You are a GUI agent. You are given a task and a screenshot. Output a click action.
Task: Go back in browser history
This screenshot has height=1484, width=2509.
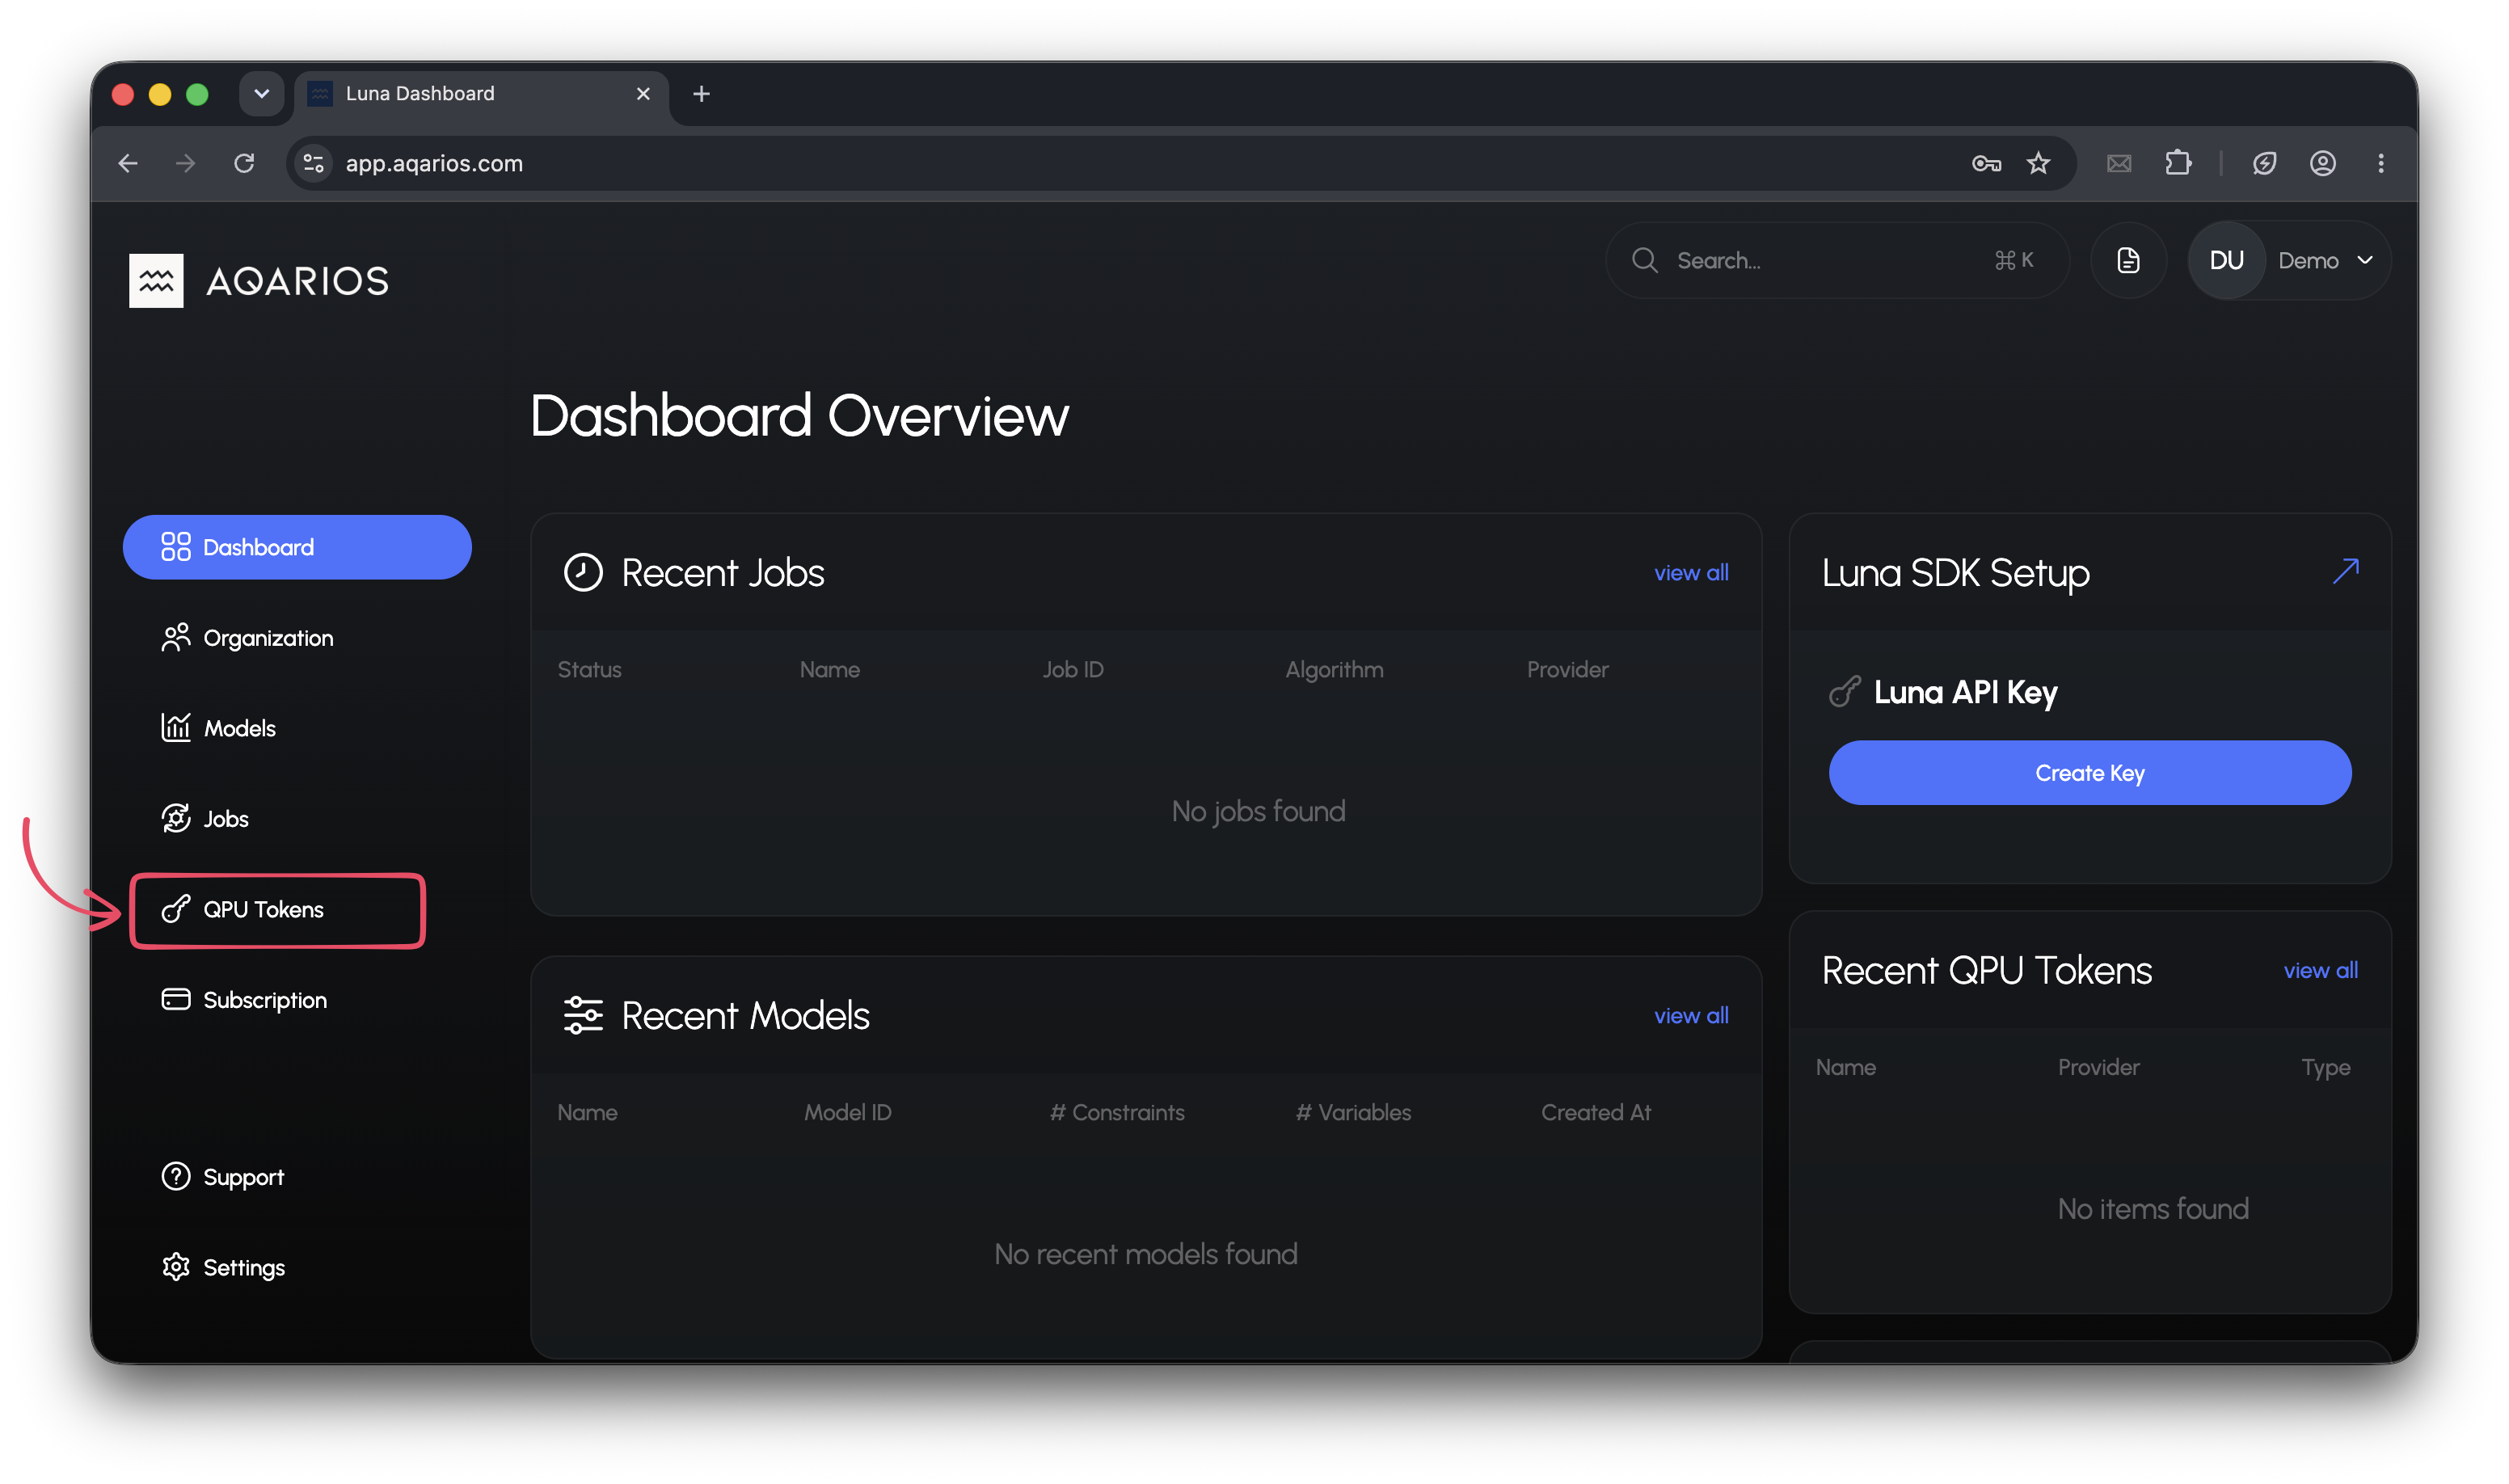pyautogui.click(x=128, y=163)
